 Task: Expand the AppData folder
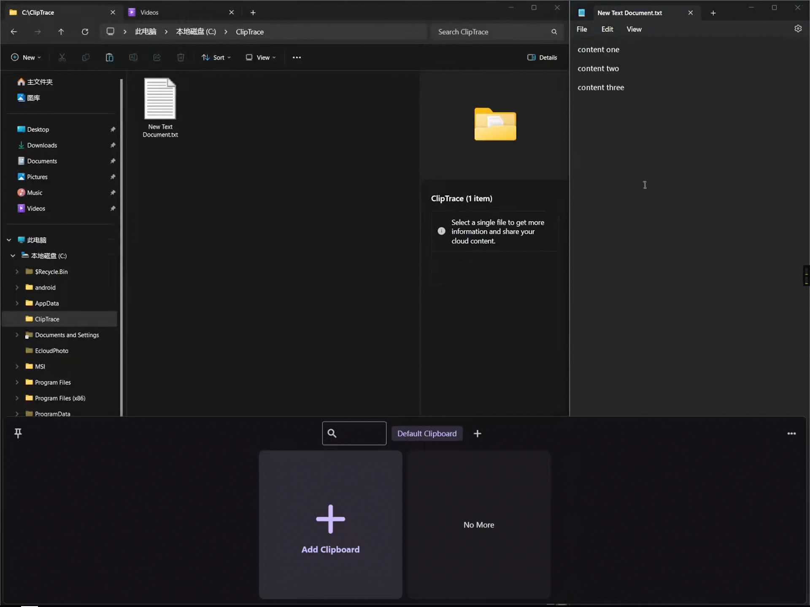coord(17,303)
